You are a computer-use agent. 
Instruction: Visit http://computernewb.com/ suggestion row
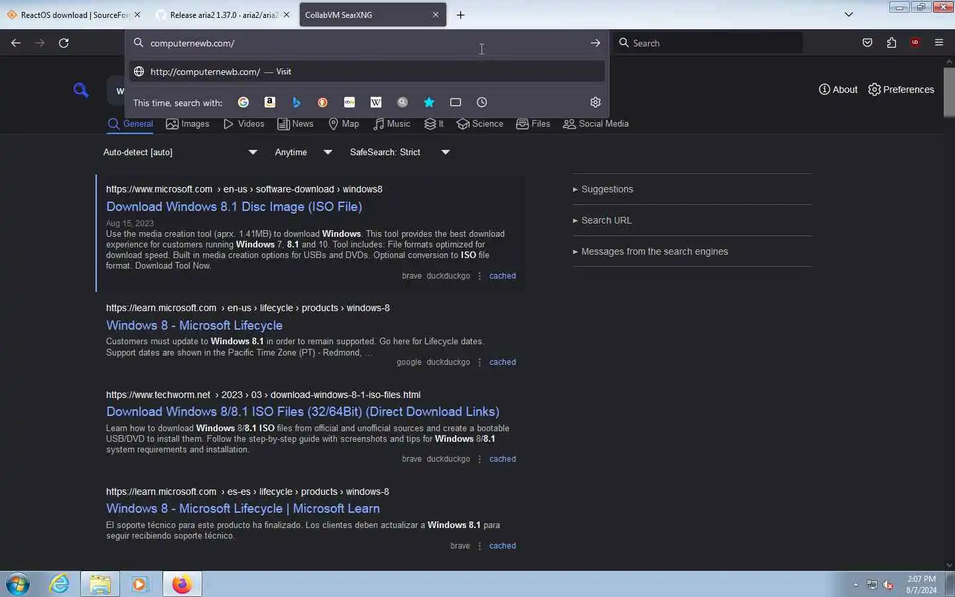367,72
